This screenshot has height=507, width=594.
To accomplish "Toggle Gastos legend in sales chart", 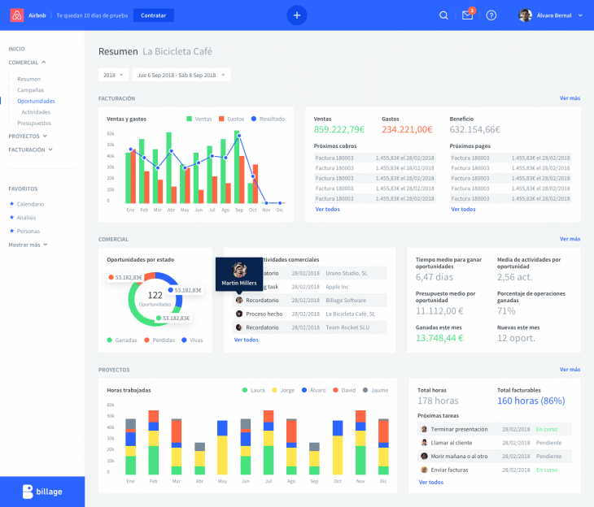I will [x=231, y=119].
